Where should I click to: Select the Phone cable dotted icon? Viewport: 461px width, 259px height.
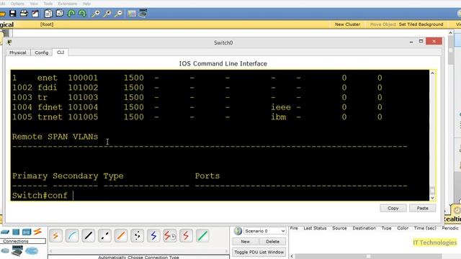click(137, 236)
